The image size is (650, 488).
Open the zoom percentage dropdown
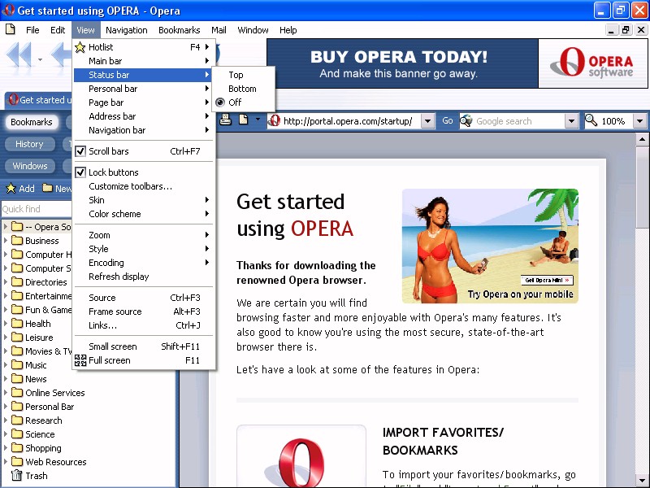pos(639,121)
